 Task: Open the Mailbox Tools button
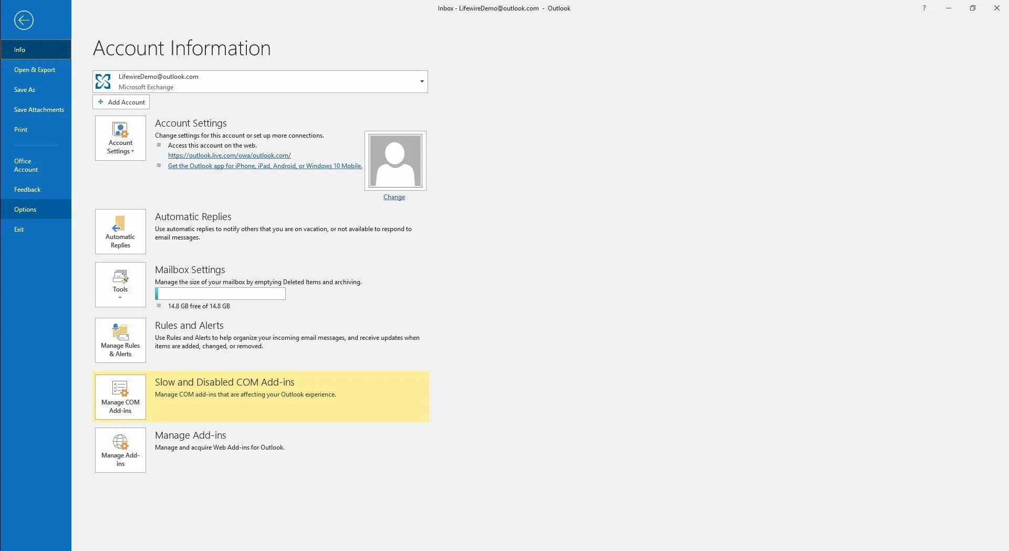point(120,285)
